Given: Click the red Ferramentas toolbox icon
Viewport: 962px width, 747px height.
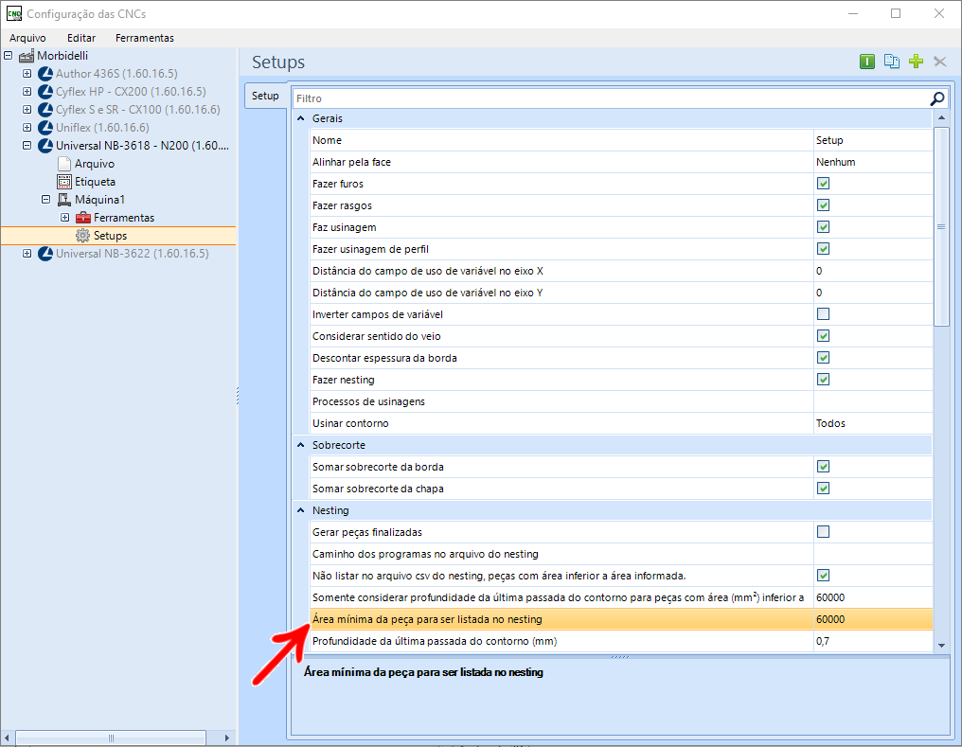Looking at the screenshot, I should [x=82, y=218].
